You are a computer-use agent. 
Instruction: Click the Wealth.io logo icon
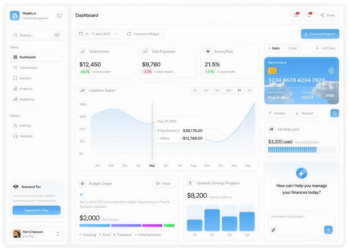click(x=15, y=16)
